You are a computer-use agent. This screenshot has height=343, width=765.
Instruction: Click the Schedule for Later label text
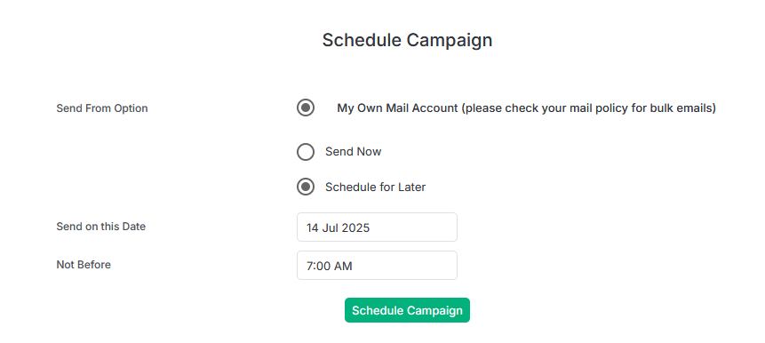point(376,187)
